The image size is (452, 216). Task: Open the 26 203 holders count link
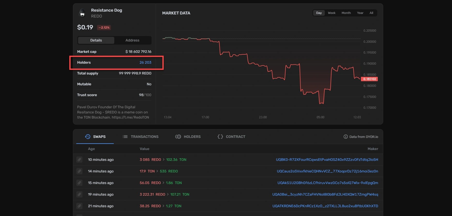tap(145, 62)
